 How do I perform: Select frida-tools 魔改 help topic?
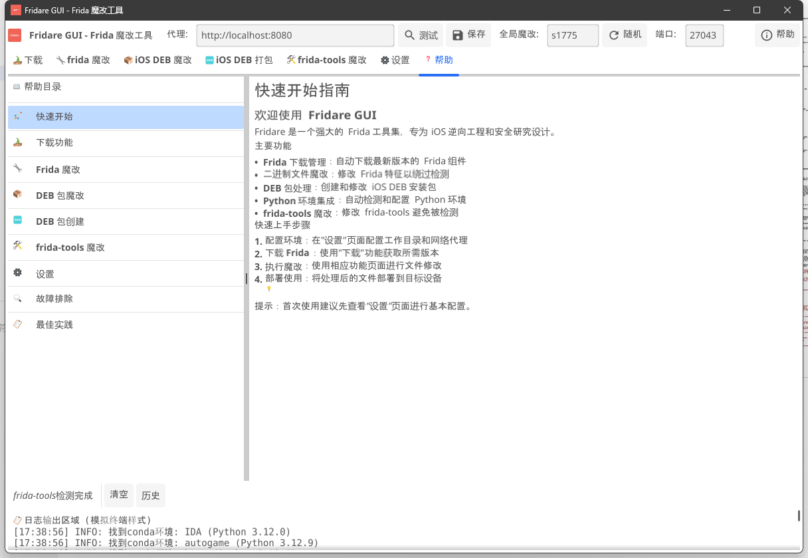(x=126, y=247)
